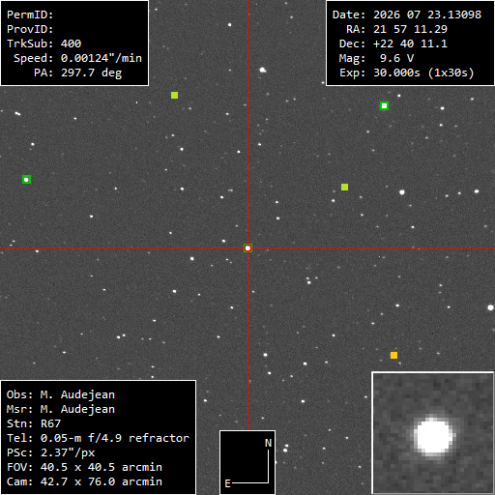Click the orange square marker at lower right
This screenshot has height=495, width=495.
coord(393,355)
